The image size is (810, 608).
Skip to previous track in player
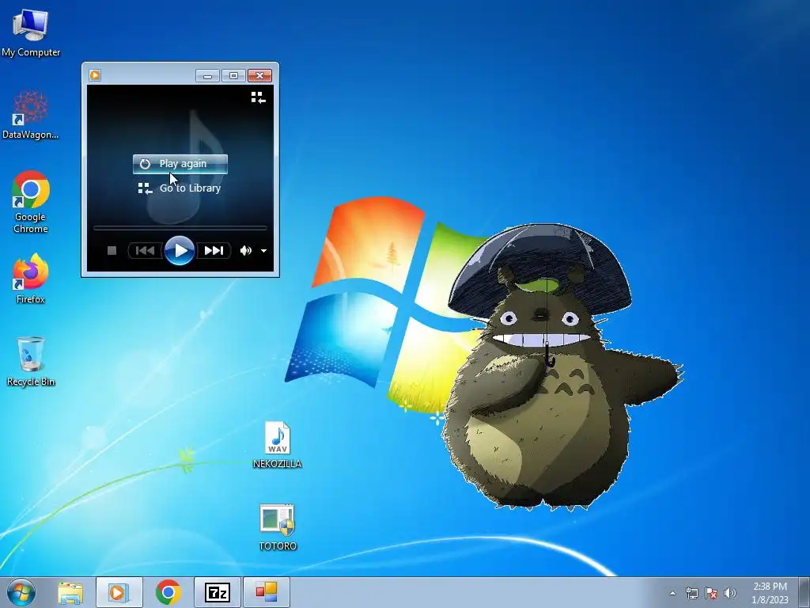[146, 251]
